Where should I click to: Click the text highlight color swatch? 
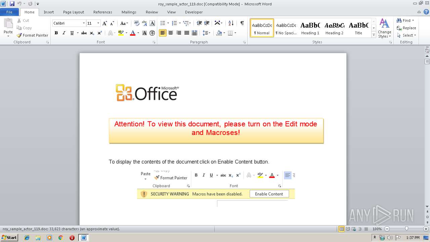[x=121, y=33]
